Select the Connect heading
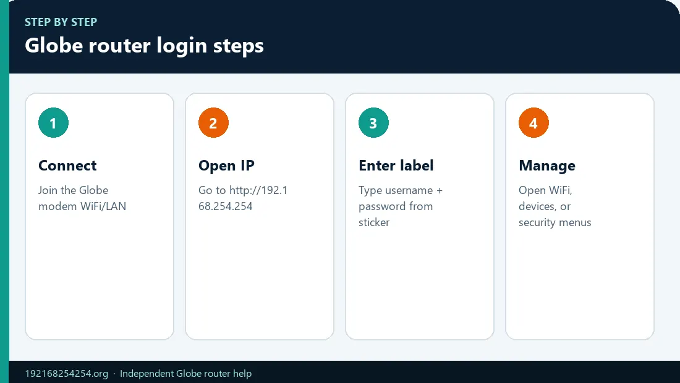The image size is (680, 383). click(67, 166)
